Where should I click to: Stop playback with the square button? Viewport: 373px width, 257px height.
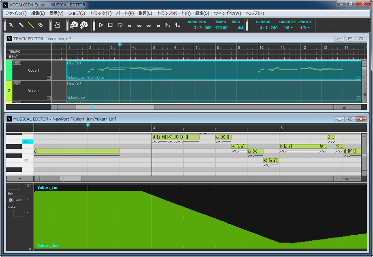click(110, 25)
